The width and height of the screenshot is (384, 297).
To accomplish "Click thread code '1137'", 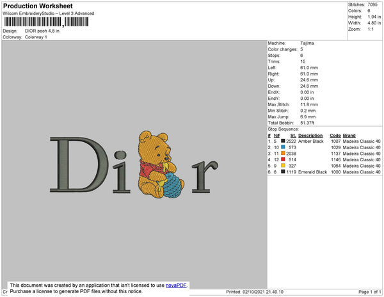I will (x=336, y=154).
